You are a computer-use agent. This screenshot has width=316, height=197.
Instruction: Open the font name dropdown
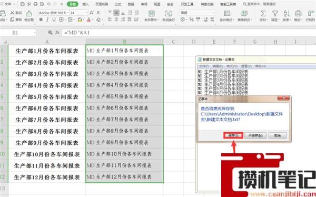pyautogui.click(x=68, y=13)
